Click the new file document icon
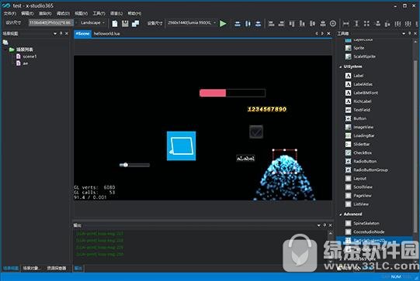The height and width of the screenshot is (281, 420). [115, 23]
